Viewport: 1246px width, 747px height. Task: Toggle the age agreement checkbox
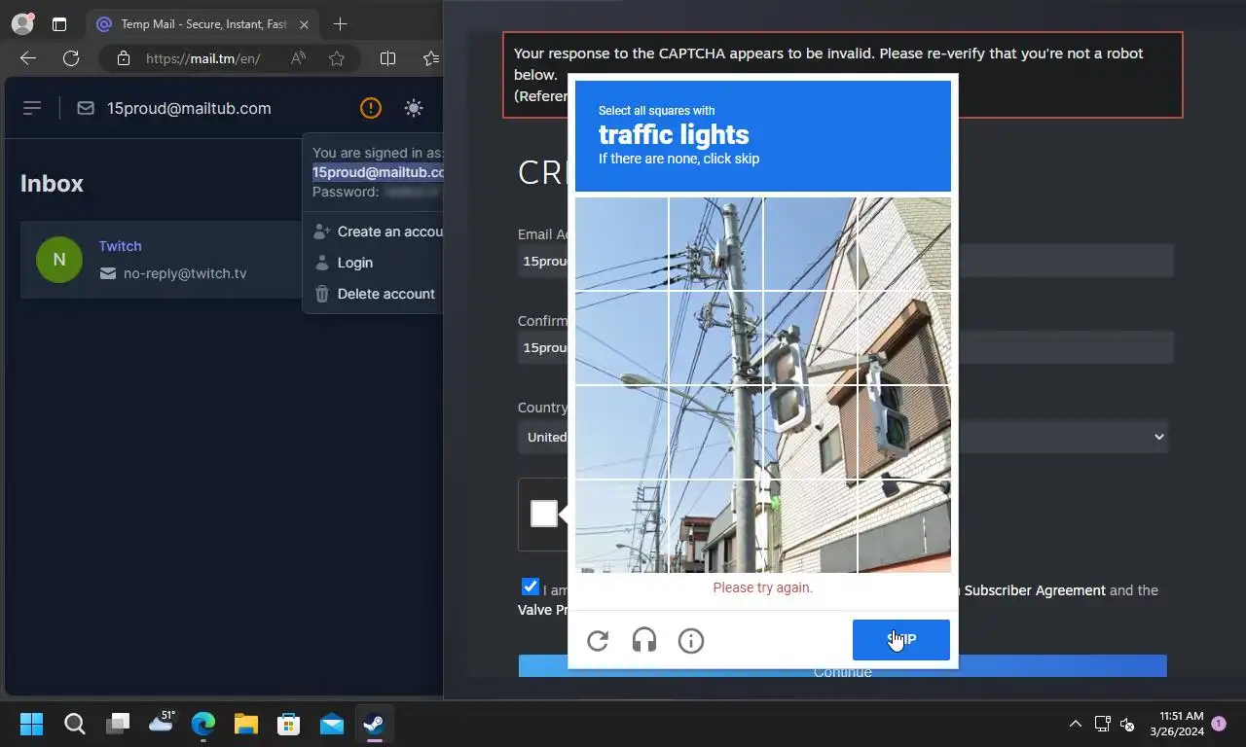[530, 587]
